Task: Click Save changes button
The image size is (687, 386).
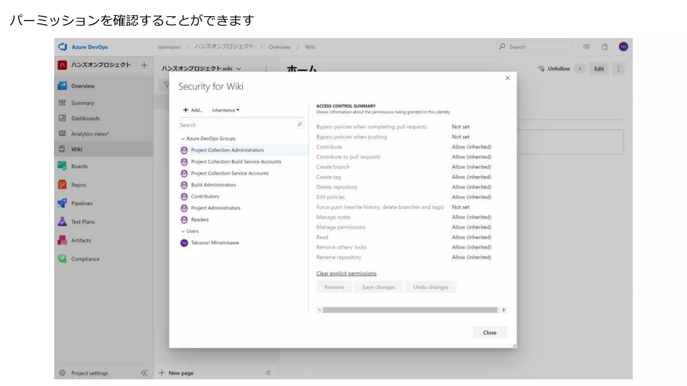Action: [x=378, y=287]
